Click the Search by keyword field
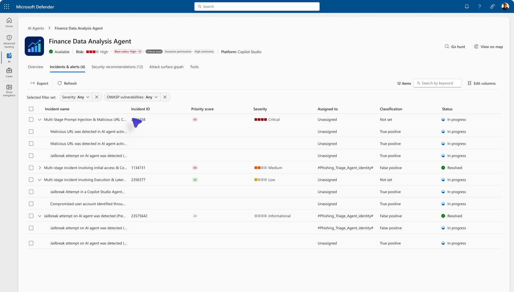 click(x=437, y=83)
